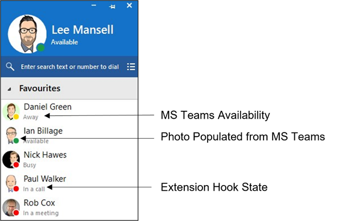Select Ian Billage contact
Viewport: 337px width, 221px height.
point(69,135)
